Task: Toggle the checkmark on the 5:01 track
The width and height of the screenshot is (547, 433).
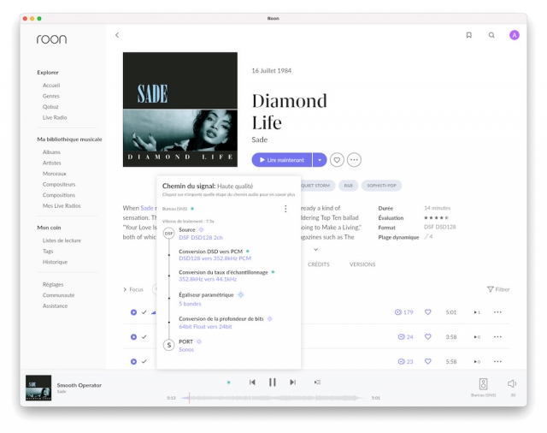Action: [144, 312]
